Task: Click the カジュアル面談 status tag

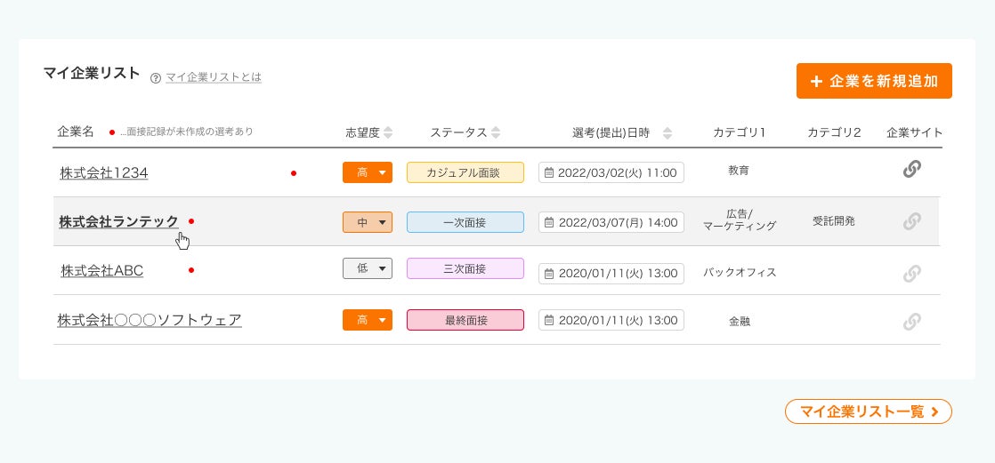Action: click(465, 172)
